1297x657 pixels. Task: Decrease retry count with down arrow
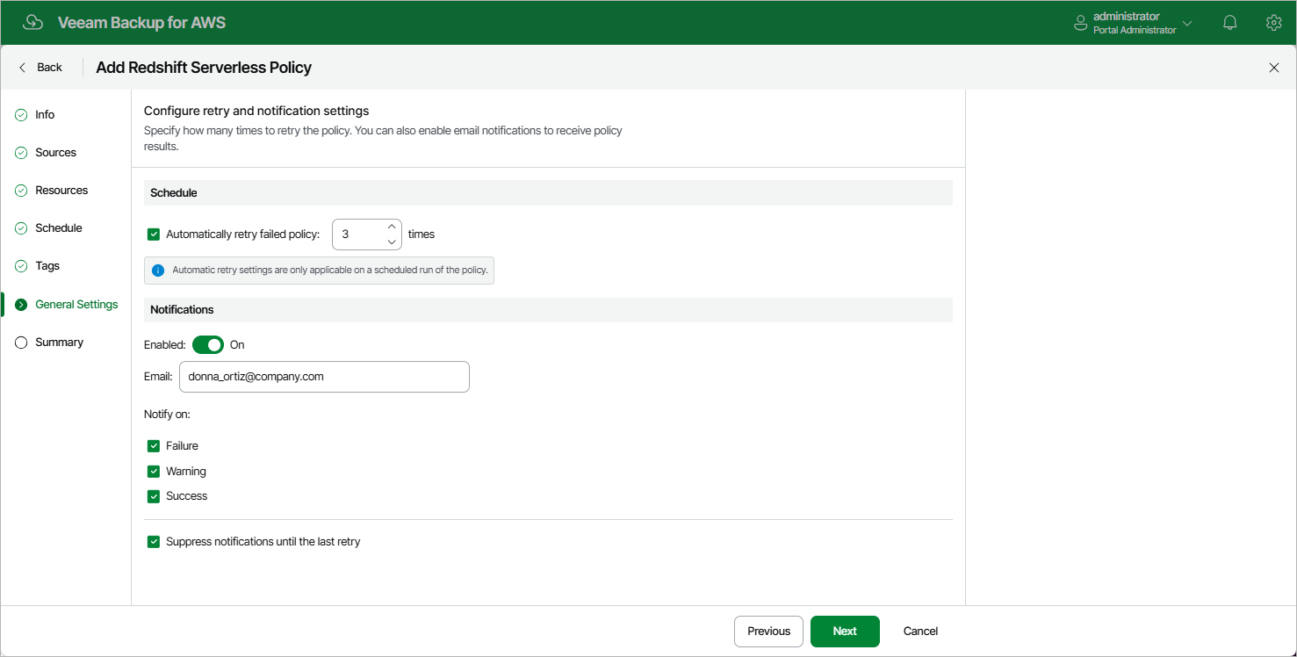pos(392,242)
